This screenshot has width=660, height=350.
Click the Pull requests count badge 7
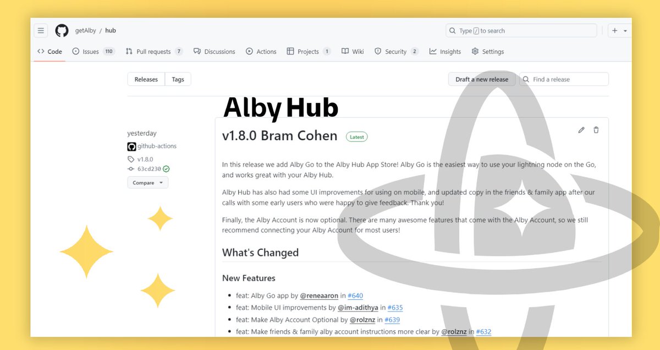179,52
